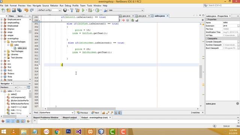The height and width of the screenshot is (135, 240).
Task: Open the Source menu
Action: pyautogui.click(x=45, y=6)
